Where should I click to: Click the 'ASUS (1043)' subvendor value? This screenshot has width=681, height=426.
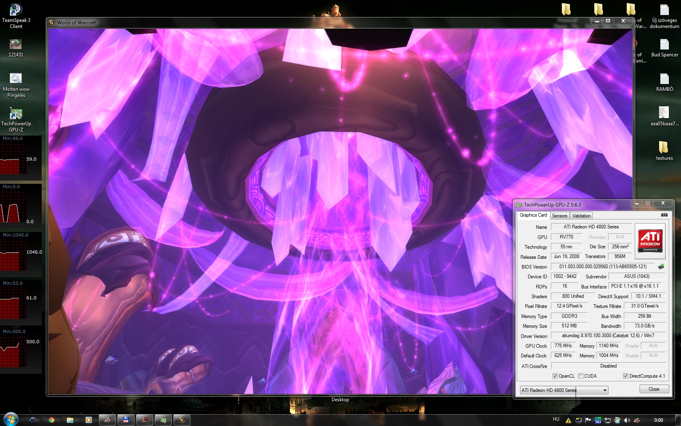coord(636,276)
